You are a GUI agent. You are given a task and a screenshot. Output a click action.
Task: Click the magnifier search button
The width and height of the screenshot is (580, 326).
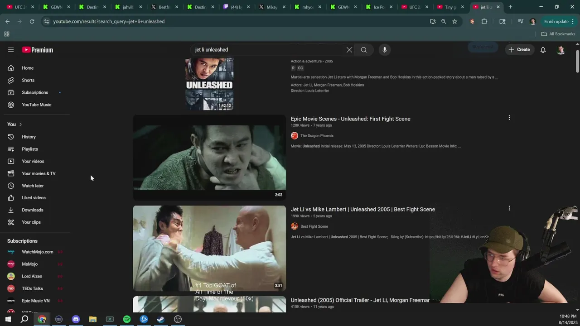tap(364, 50)
